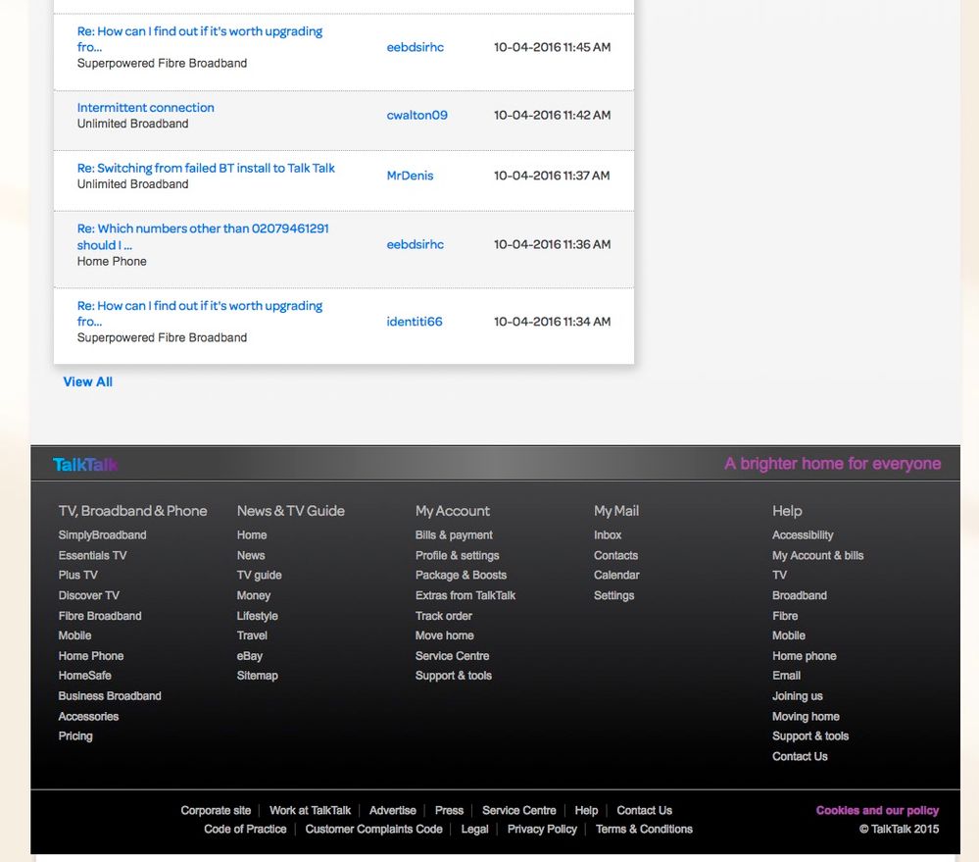Go to Contacts under My Mail
This screenshot has width=979, height=862.
(x=616, y=555)
